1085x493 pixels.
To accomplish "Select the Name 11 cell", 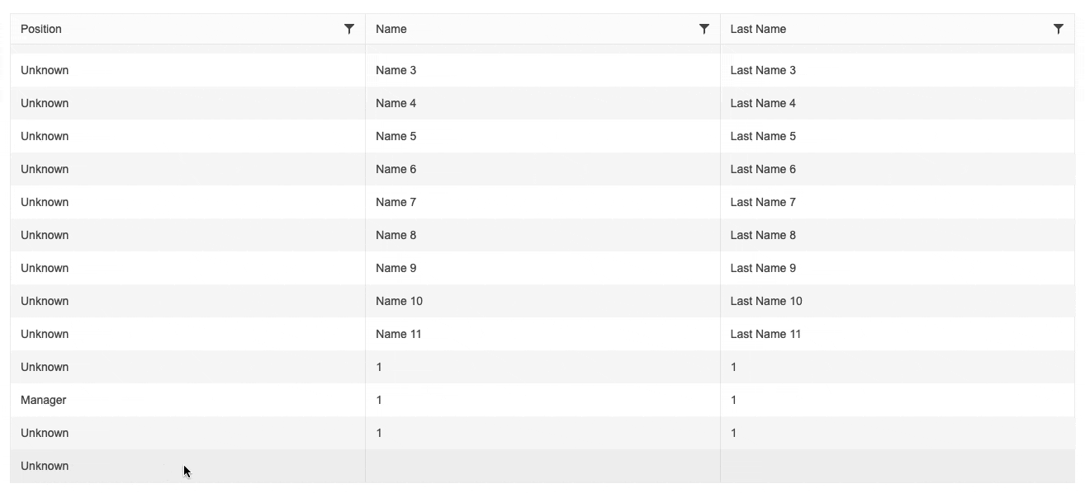I will point(399,334).
